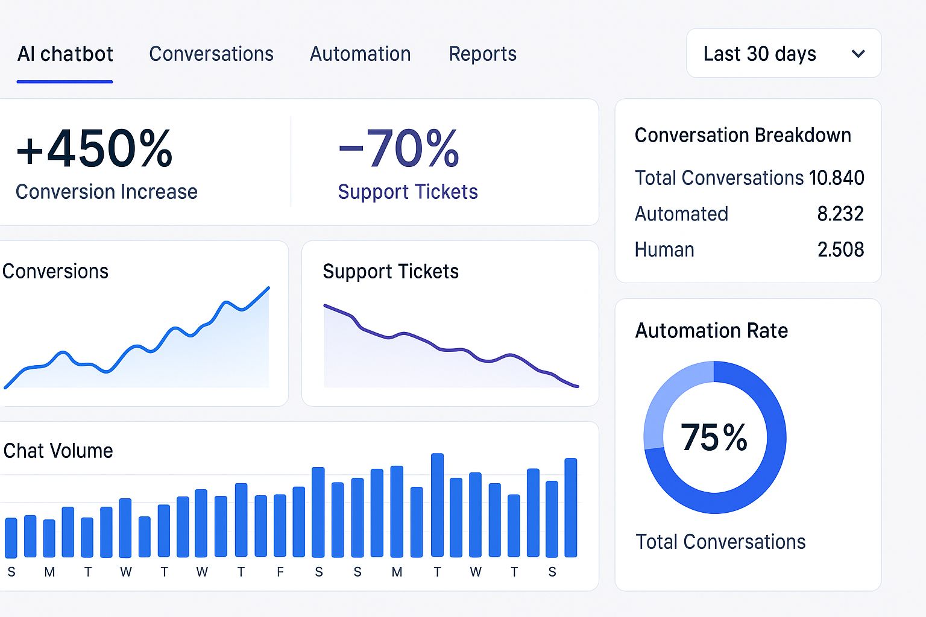Select the Automated 8.232 row
The width and height of the screenshot is (926, 617).
pos(749,214)
